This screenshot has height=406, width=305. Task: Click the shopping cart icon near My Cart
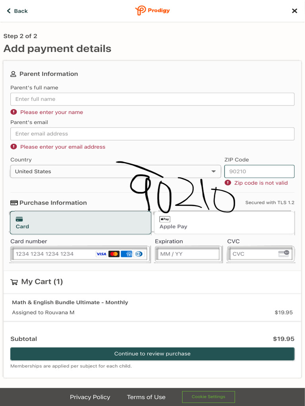click(x=14, y=282)
